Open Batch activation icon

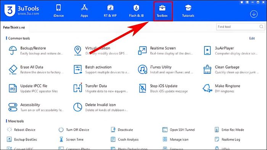(78, 69)
